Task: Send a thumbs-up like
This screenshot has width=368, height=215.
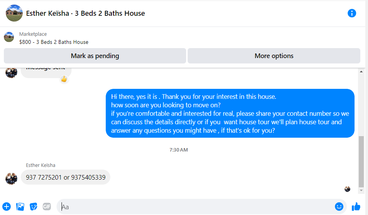Action: point(356,207)
